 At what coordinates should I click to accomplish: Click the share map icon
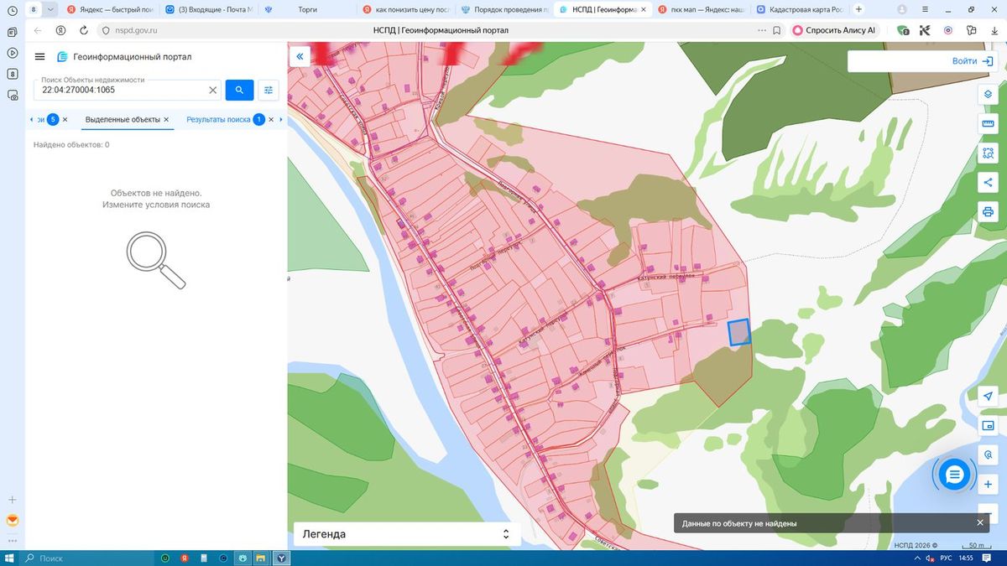(988, 182)
